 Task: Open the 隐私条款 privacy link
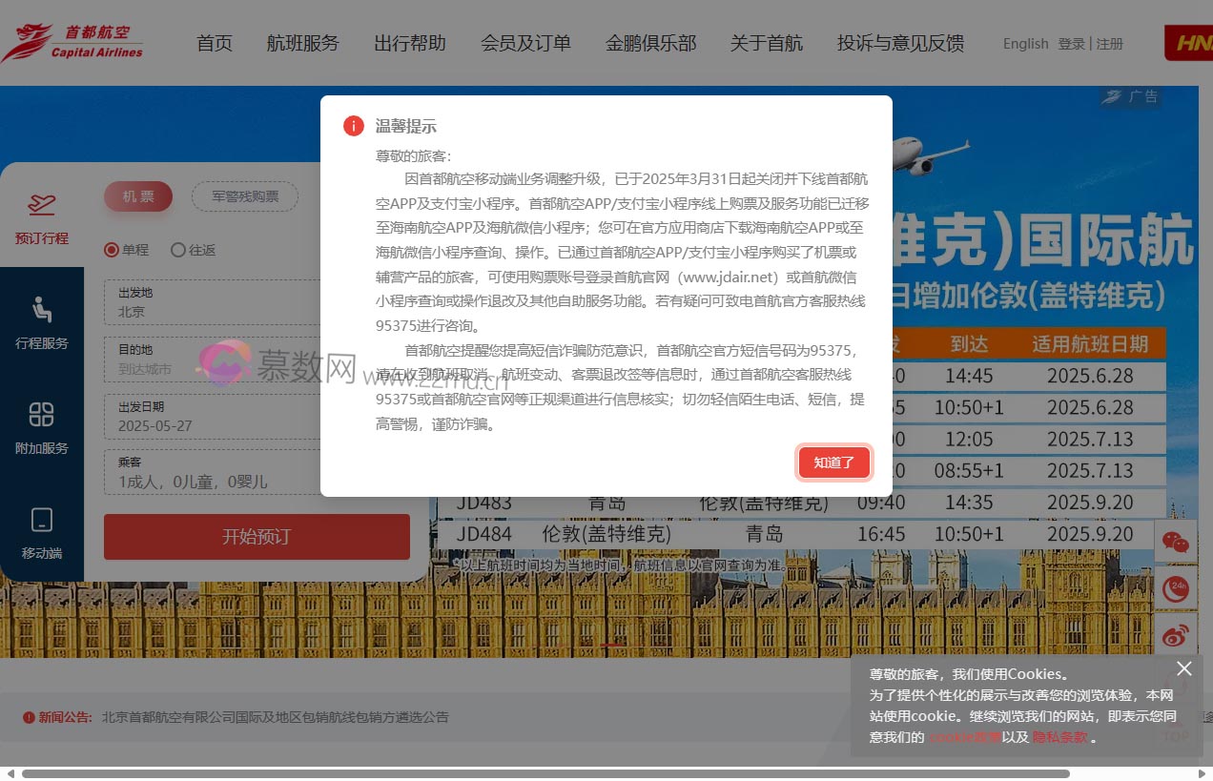click(x=1062, y=736)
